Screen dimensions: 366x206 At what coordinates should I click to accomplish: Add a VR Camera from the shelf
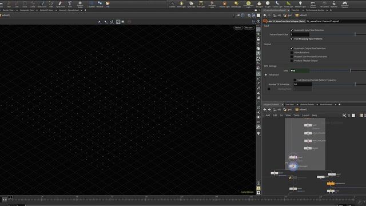(324, 4)
